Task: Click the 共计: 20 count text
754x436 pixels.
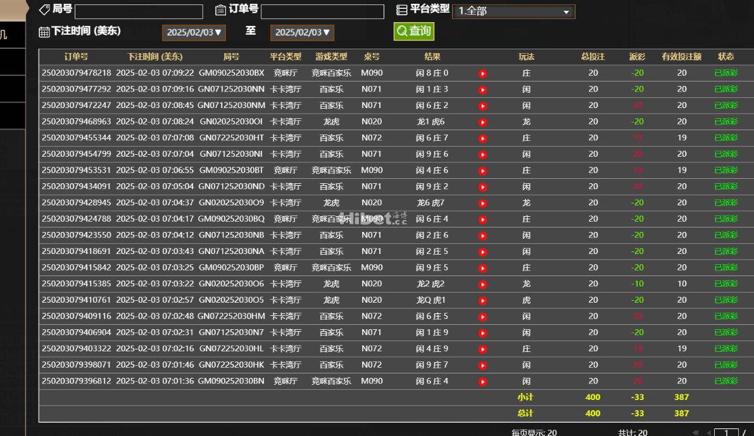Action: tap(632, 433)
